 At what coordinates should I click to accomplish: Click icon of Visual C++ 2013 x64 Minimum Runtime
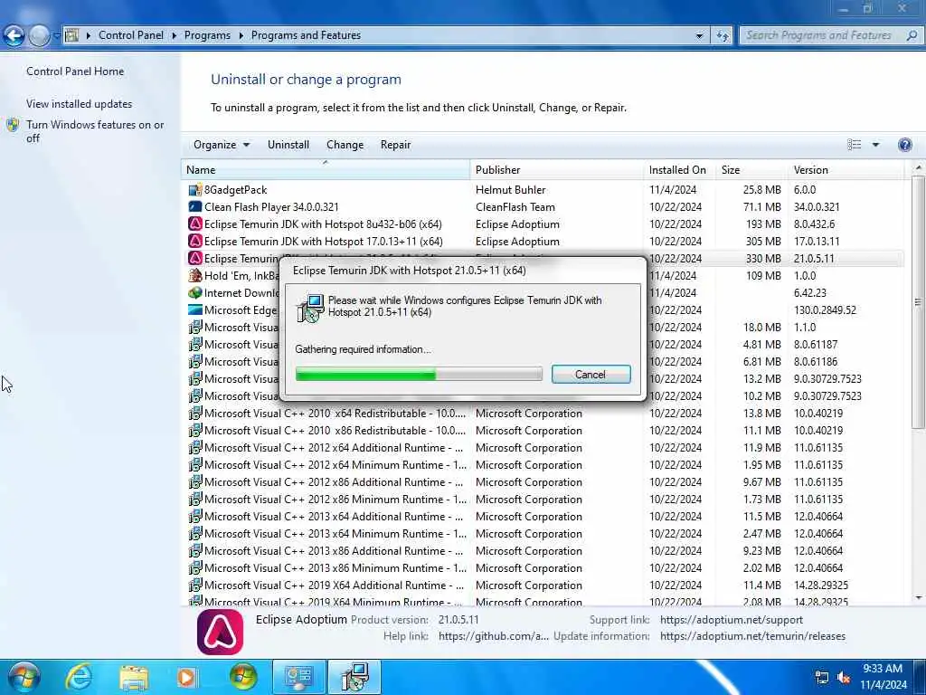pos(195,534)
